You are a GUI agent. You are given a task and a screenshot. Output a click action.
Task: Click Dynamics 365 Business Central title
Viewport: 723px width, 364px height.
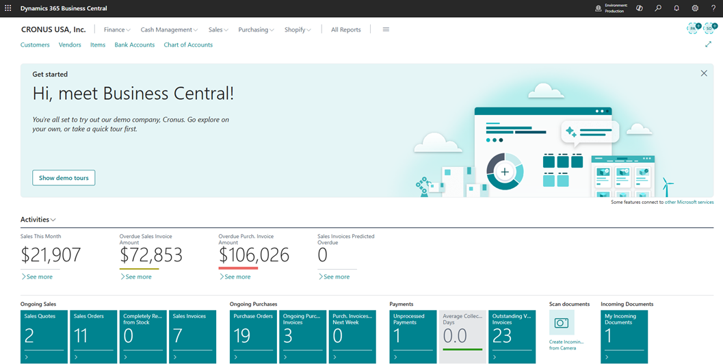pyautogui.click(x=64, y=8)
